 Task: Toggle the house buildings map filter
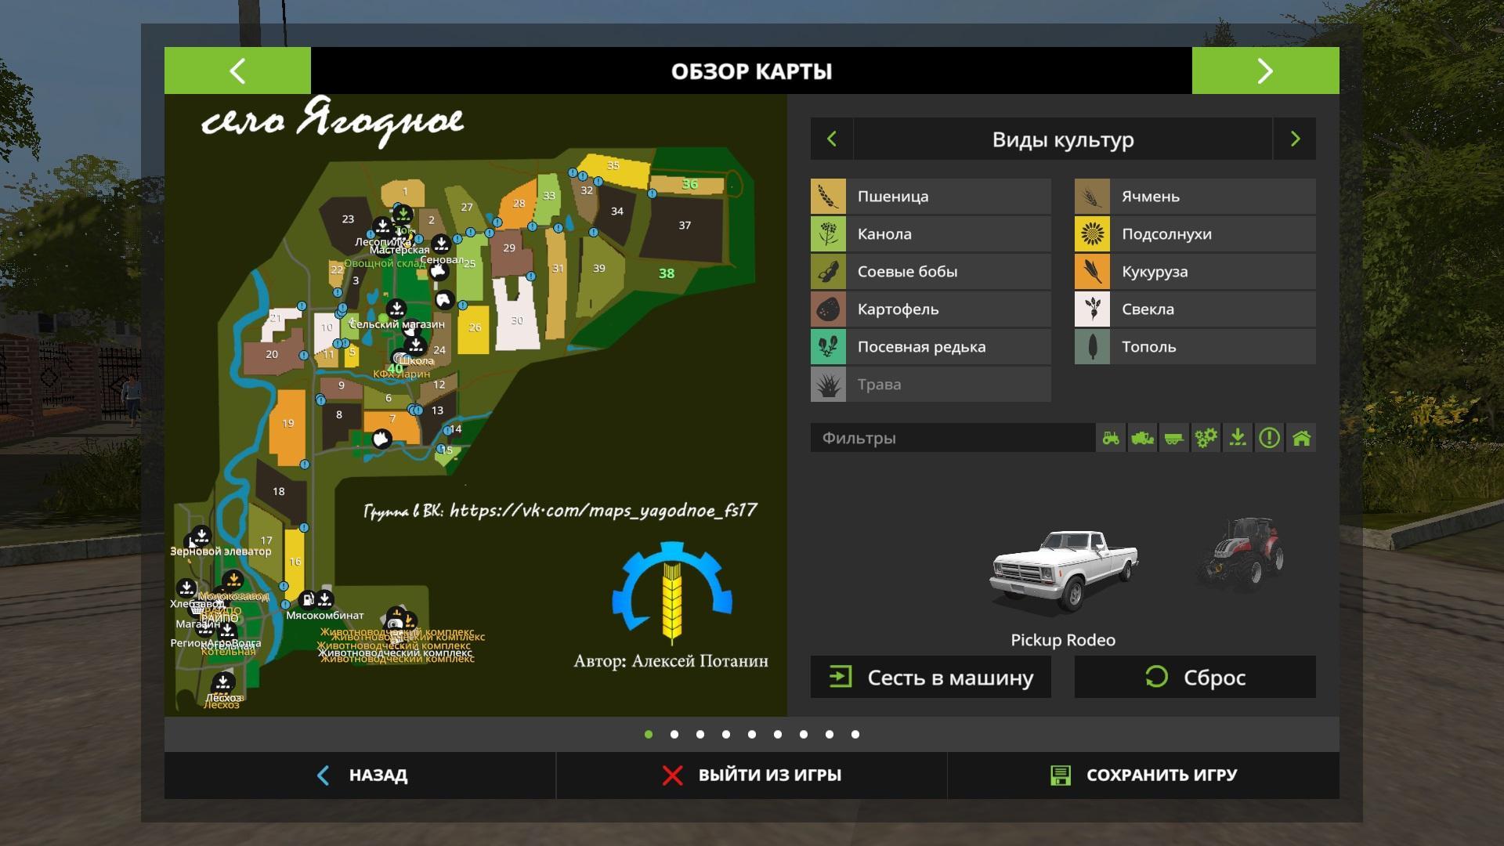(x=1301, y=438)
